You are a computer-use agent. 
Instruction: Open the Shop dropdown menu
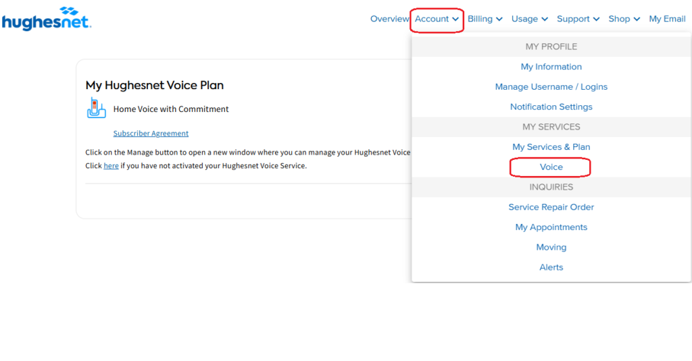coord(624,19)
